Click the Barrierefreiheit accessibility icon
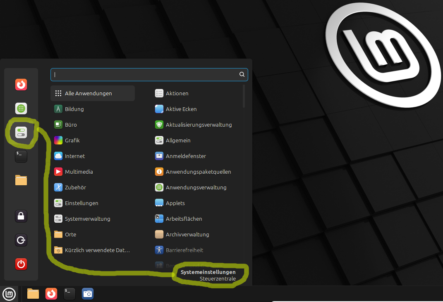Viewport: 443px width, 302px height. pyautogui.click(x=159, y=250)
